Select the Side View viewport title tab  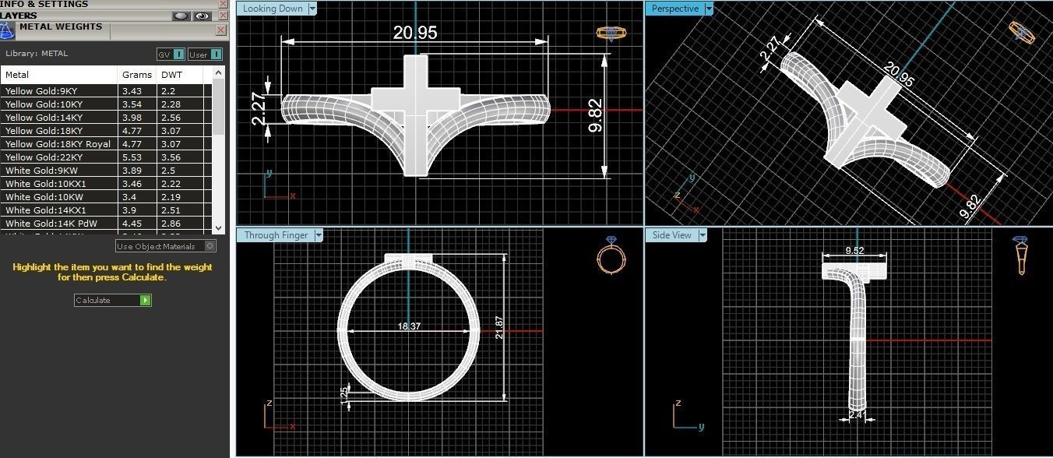click(x=671, y=235)
